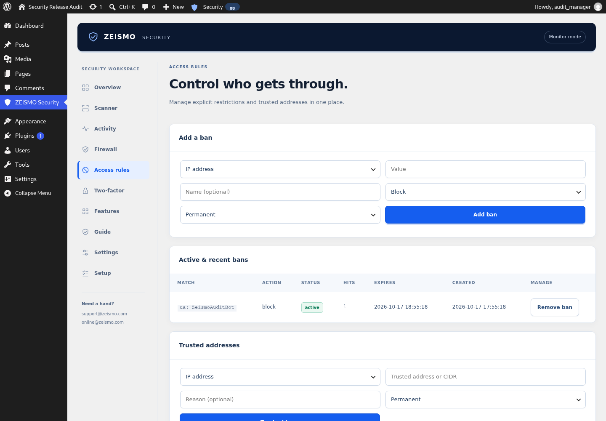
Task: Click the Scanner icon in workspace nav
Action: coord(85,108)
